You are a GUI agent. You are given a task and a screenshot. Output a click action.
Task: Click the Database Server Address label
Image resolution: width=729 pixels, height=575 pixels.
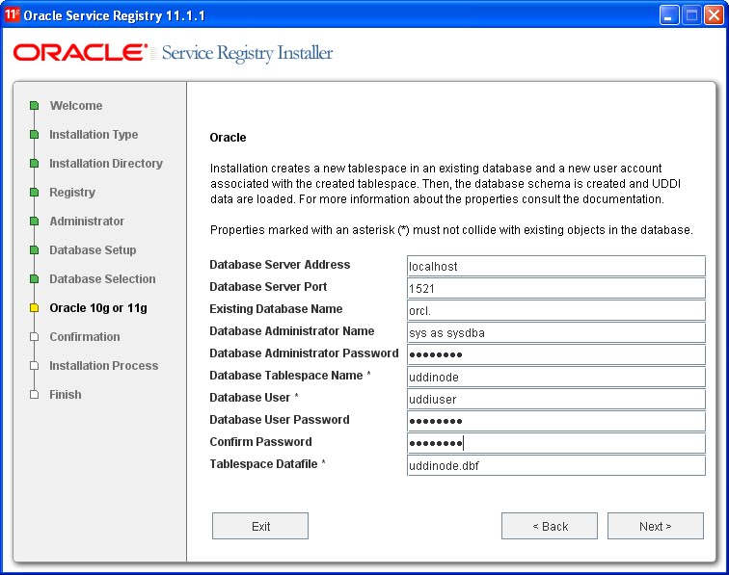coord(280,264)
